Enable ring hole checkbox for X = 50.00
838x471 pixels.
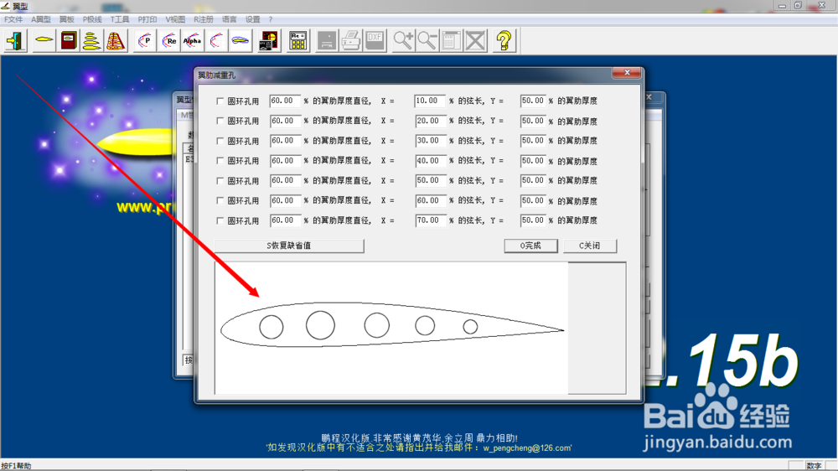(x=220, y=181)
